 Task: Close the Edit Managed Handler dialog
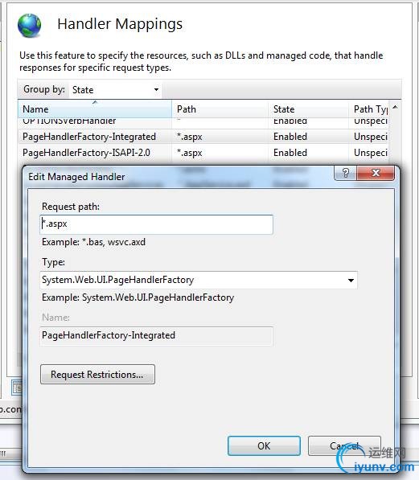click(376, 173)
